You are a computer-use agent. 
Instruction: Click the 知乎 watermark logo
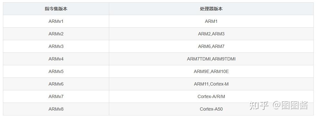click(259, 105)
